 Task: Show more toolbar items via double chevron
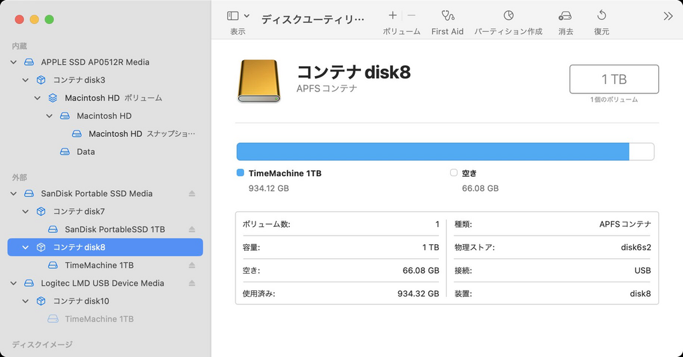668,16
